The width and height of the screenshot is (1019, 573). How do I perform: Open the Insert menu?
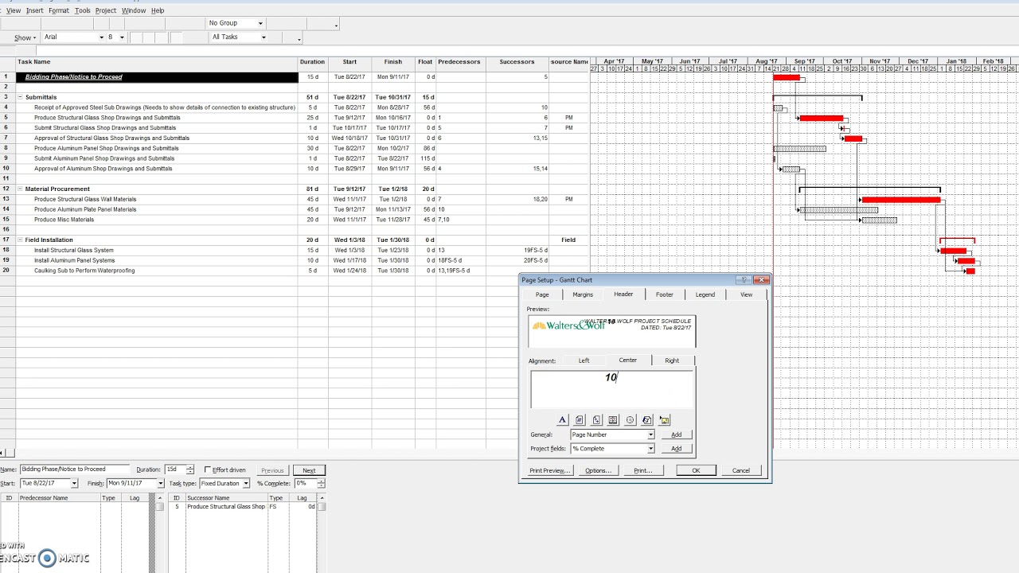[34, 10]
